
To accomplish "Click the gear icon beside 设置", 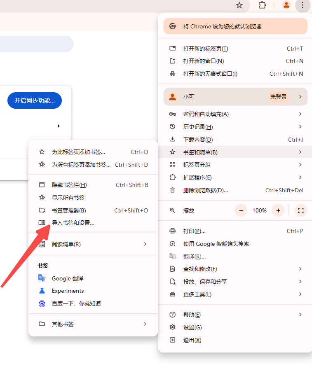I will click(x=173, y=327).
